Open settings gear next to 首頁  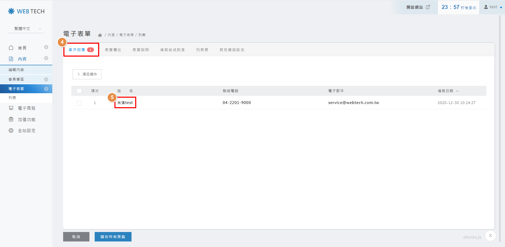46,47
